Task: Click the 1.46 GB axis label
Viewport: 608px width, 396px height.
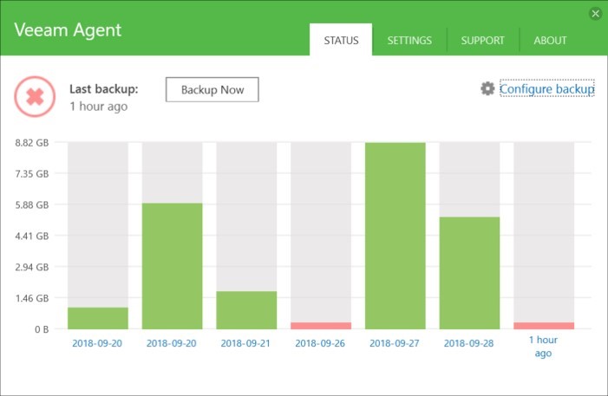Action: [x=32, y=298]
